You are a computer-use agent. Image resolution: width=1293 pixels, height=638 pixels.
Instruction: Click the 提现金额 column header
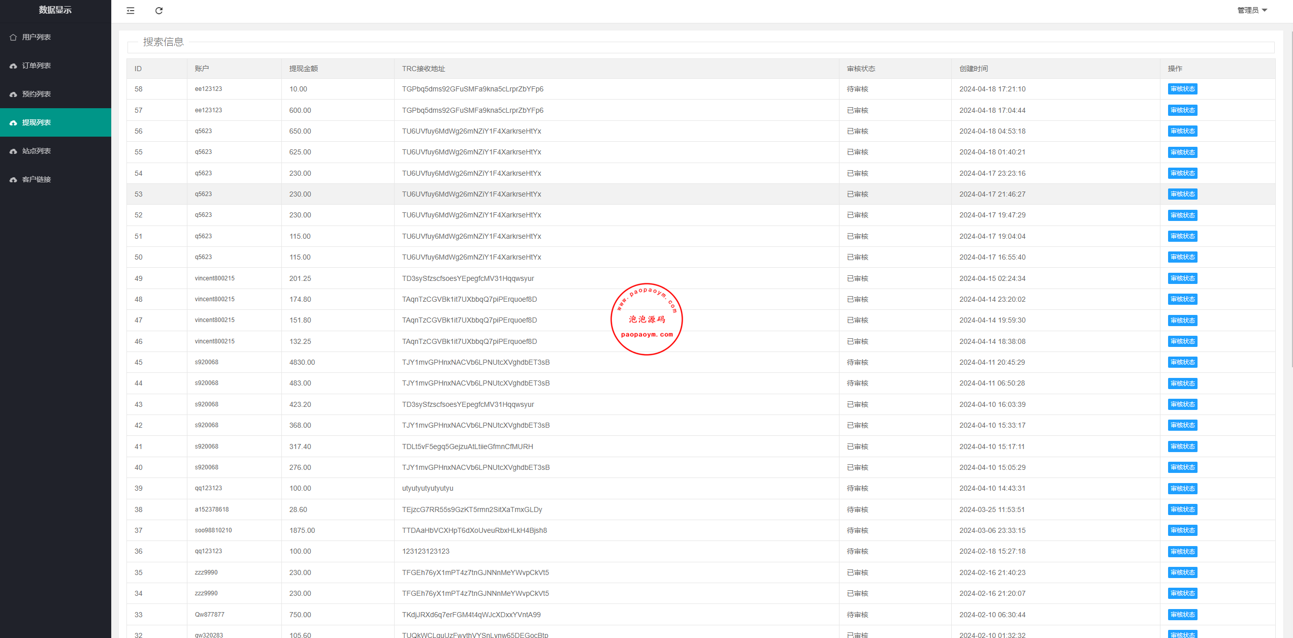[x=304, y=69]
